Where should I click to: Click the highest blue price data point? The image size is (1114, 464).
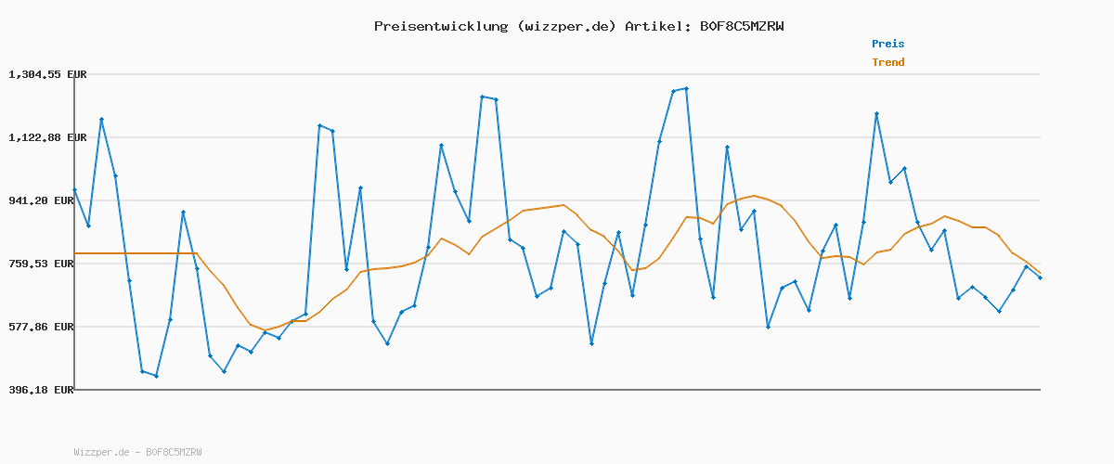[x=686, y=88]
